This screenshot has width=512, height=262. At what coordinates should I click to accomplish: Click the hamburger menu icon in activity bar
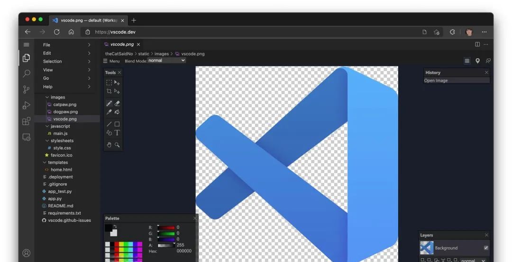pos(27,44)
